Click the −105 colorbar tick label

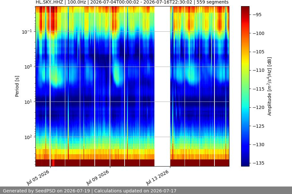(x=258, y=52)
